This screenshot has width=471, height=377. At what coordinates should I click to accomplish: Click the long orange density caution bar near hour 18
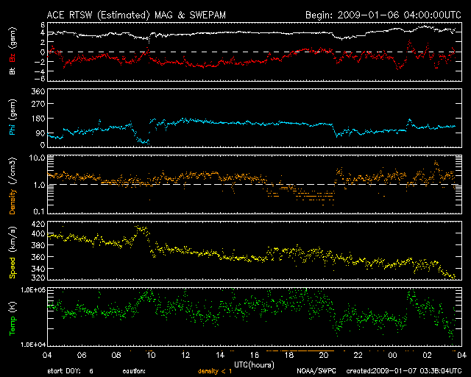[x=300, y=350]
